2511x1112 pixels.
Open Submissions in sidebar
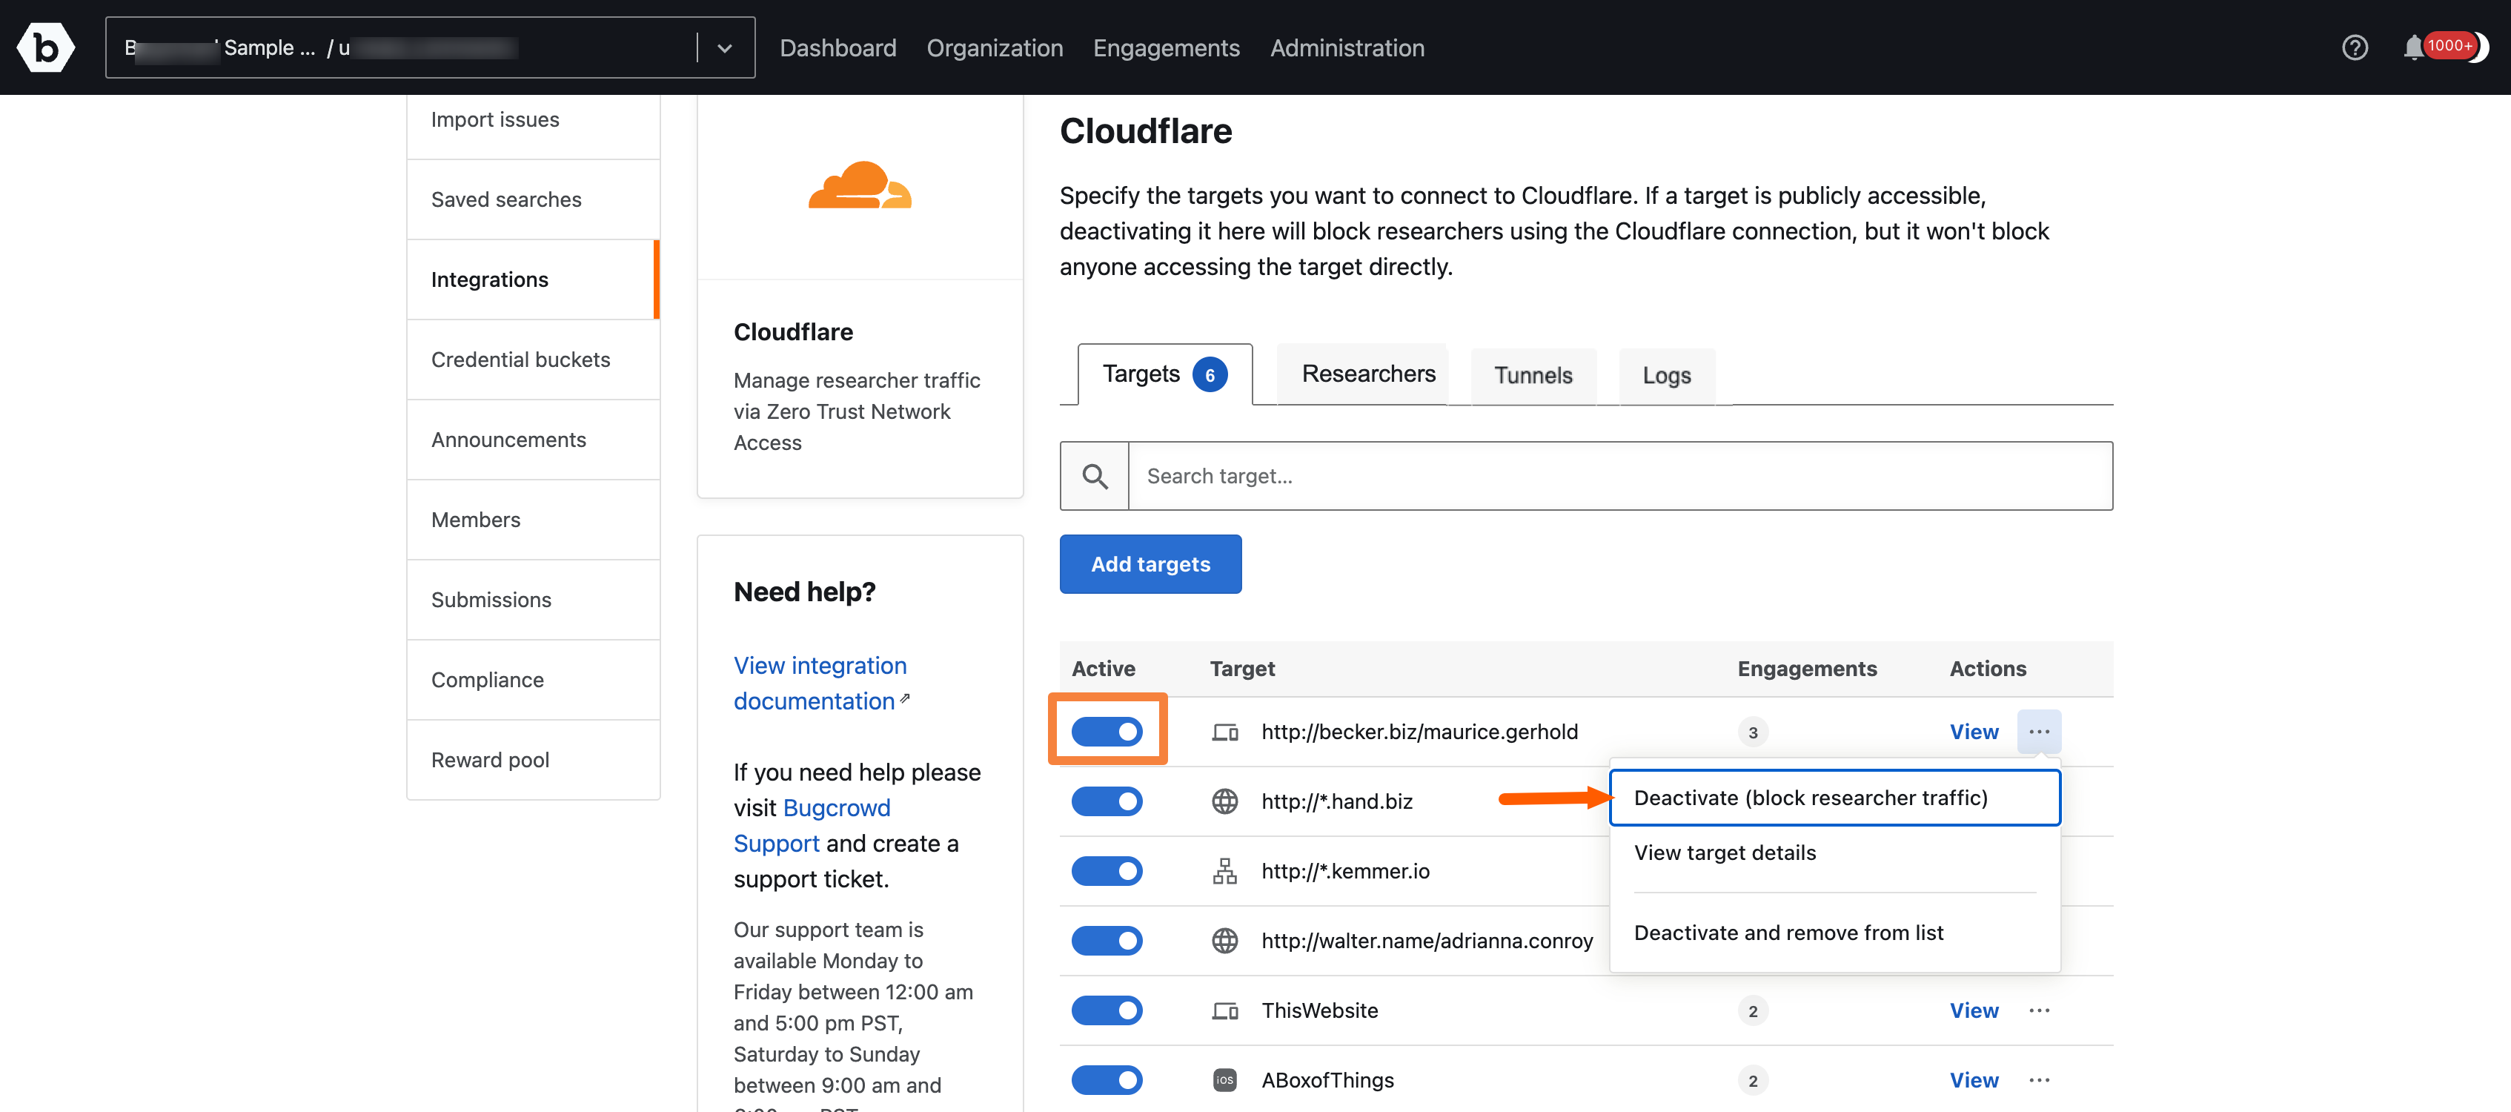tap(533, 599)
